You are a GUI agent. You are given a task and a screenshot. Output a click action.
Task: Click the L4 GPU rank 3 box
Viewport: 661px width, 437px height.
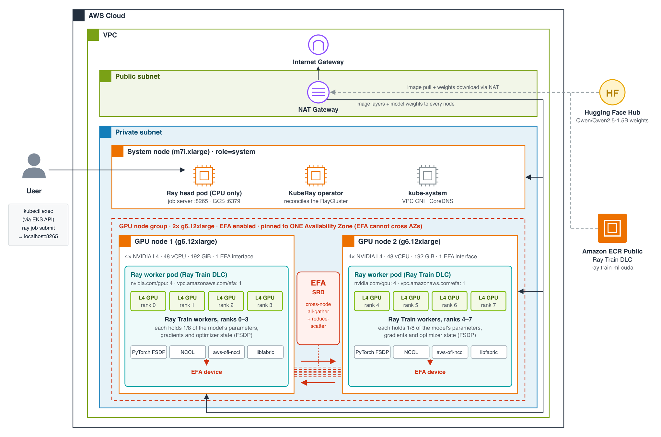(x=265, y=301)
